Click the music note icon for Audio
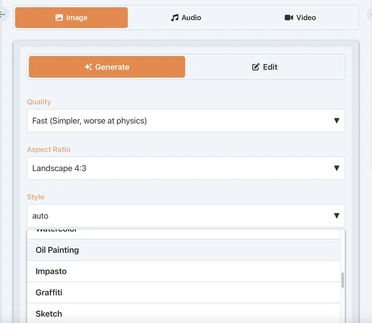The image size is (372, 323). tap(175, 18)
